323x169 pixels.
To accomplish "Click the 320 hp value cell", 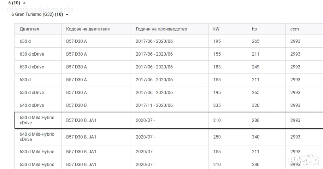I will (255, 105).
